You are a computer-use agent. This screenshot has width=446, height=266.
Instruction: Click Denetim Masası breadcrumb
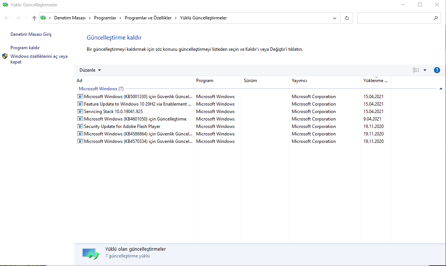tap(70, 18)
